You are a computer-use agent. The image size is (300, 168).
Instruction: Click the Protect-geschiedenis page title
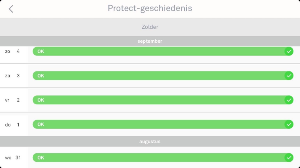point(150,8)
